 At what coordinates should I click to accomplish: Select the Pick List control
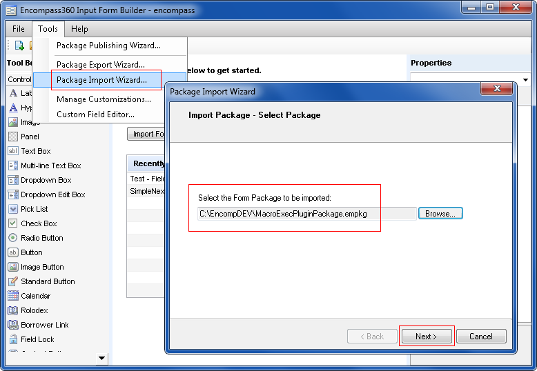34,209
